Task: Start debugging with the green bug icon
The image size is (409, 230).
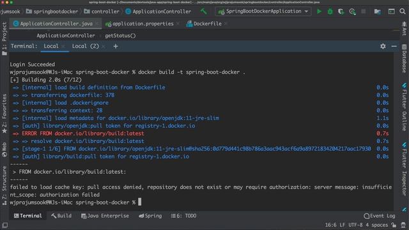Action: pos(330,11)
